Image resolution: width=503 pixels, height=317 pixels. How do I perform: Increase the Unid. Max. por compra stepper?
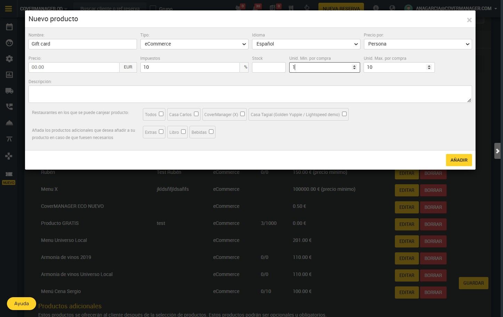coord(429,66)
